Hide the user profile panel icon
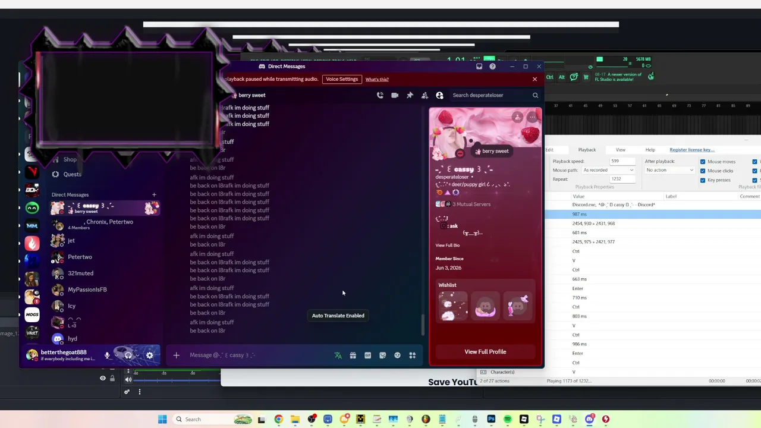This screenshot has width=761, height=428. point(439,95)
